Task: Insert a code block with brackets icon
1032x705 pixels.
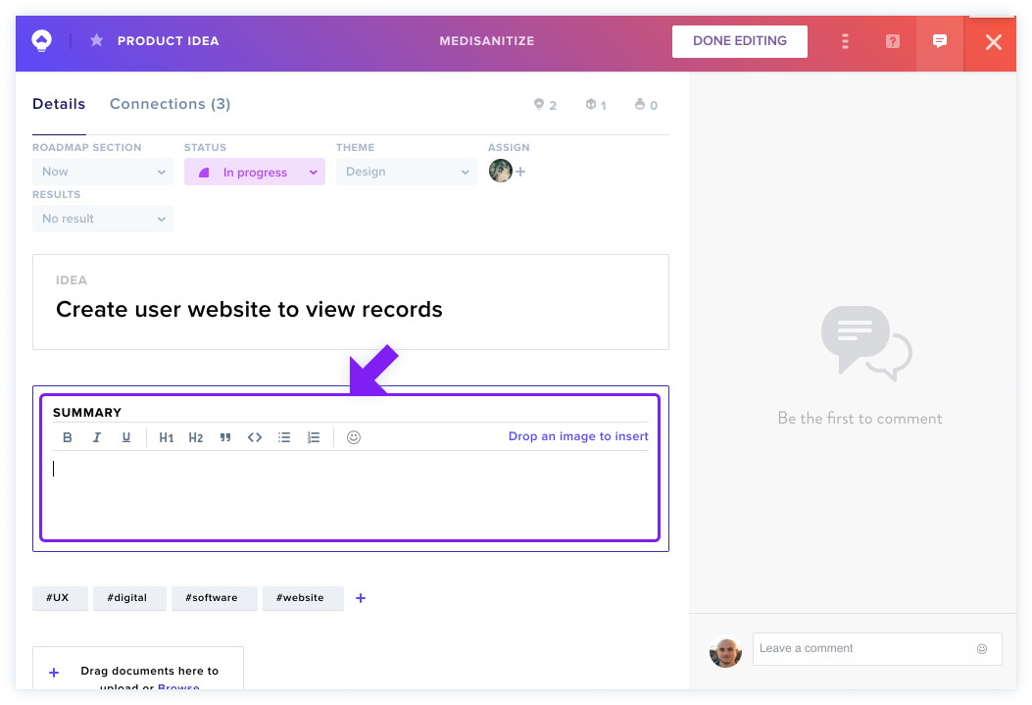Action: pos(255,437)
